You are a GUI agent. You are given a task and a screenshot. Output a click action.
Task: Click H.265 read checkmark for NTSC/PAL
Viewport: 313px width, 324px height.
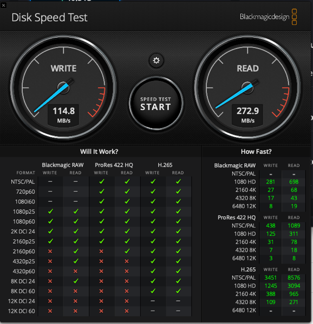[178, 181]
